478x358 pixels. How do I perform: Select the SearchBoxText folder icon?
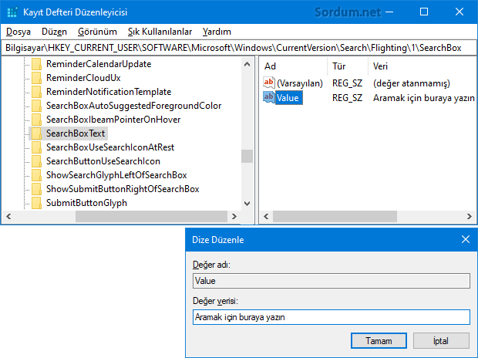36,133
